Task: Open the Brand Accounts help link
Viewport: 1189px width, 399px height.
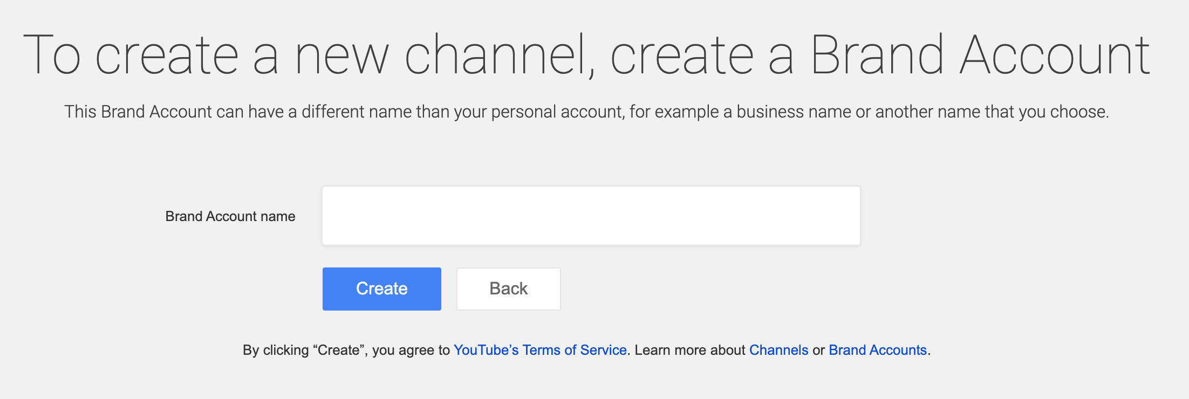Action: 878,350
